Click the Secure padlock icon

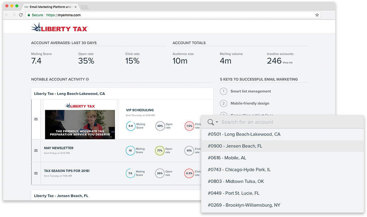pos(29,15)
